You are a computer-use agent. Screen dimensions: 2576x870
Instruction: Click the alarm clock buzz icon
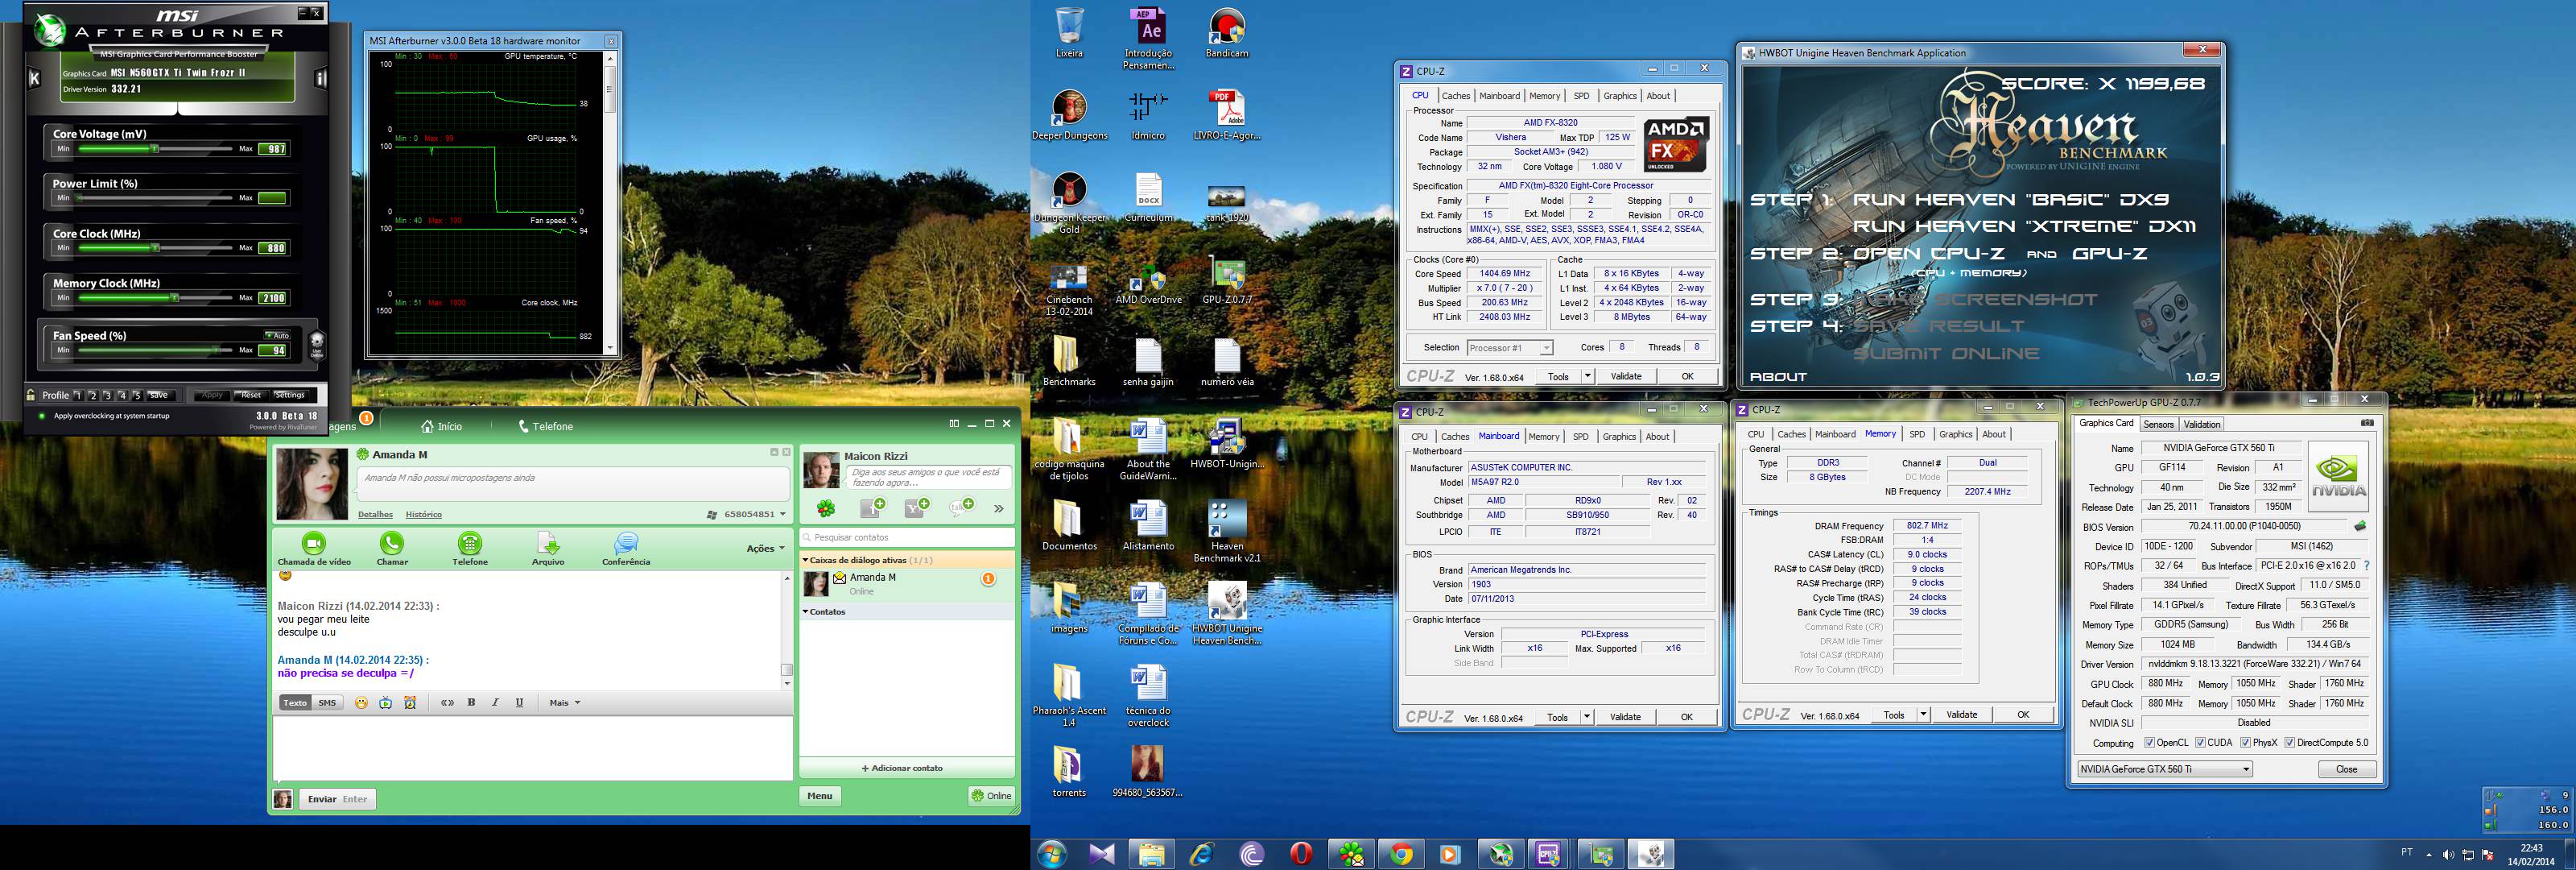coord(410,702)
